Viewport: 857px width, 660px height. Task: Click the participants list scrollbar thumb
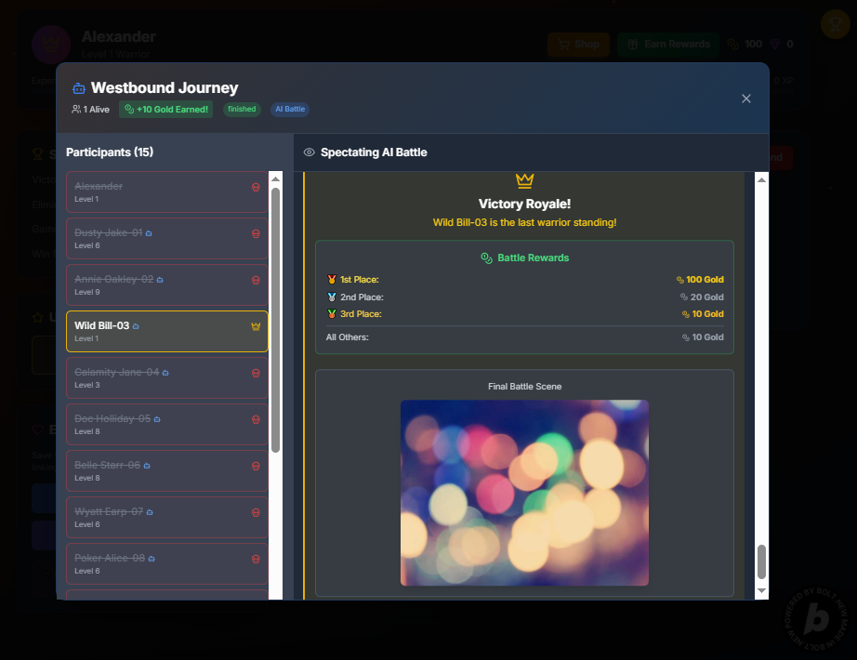coord(275,320)
